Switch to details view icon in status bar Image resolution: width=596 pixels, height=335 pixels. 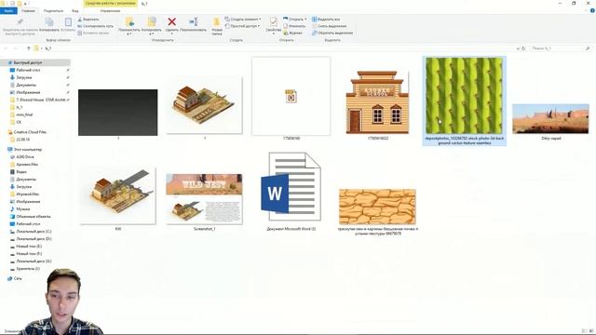click(x=584, y=331)
